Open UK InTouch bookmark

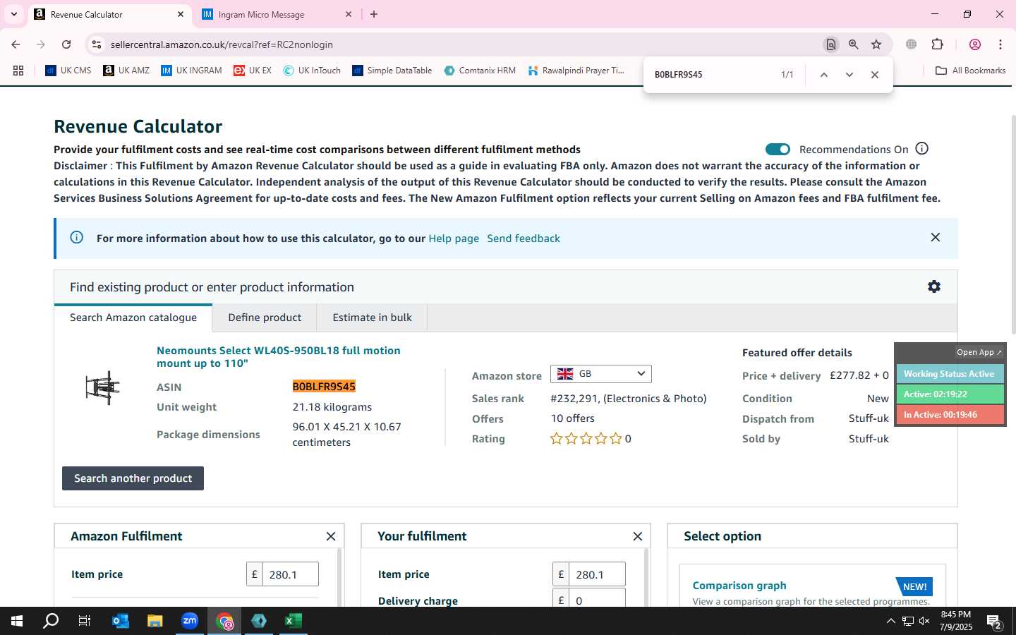[312, 71]
